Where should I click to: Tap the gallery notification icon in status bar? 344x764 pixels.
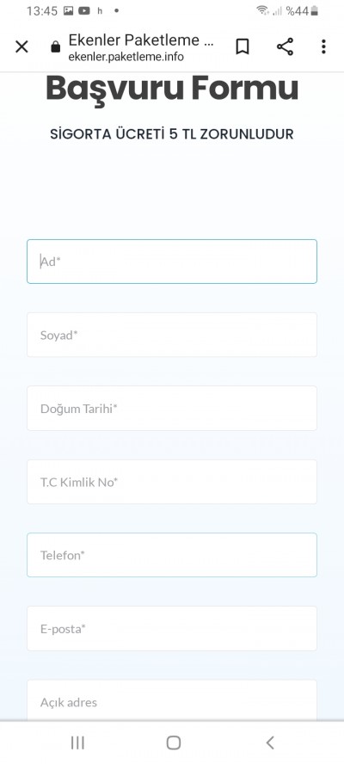pyautogui.click(x=68, y=10)
